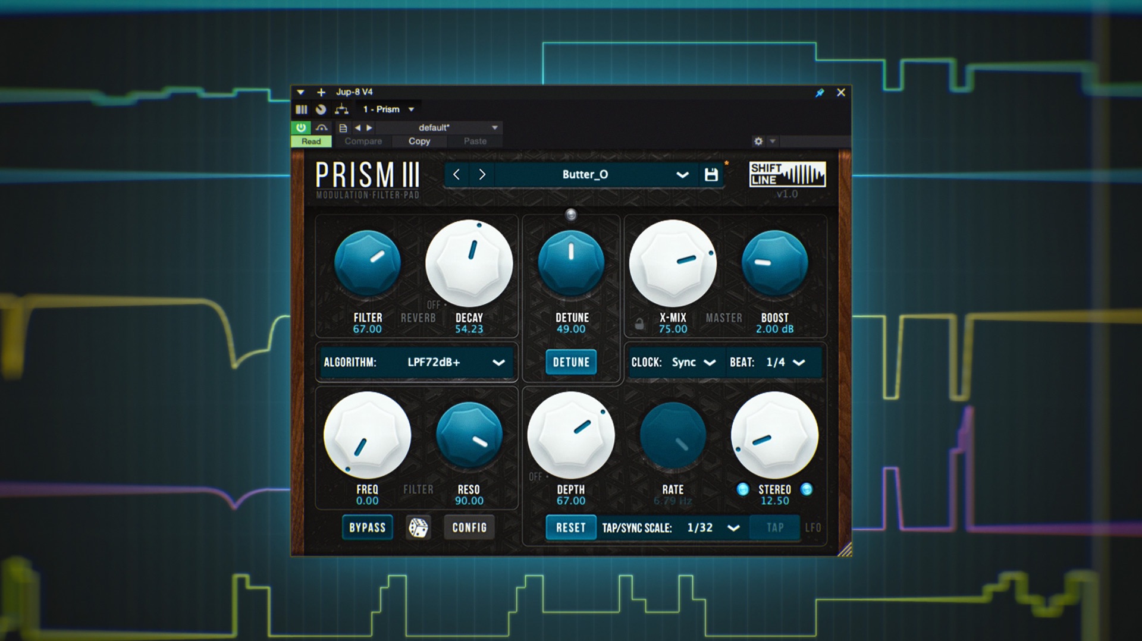Switch to the Copy tab
This screenshot has width=1142, height=641.
[419, 142]
